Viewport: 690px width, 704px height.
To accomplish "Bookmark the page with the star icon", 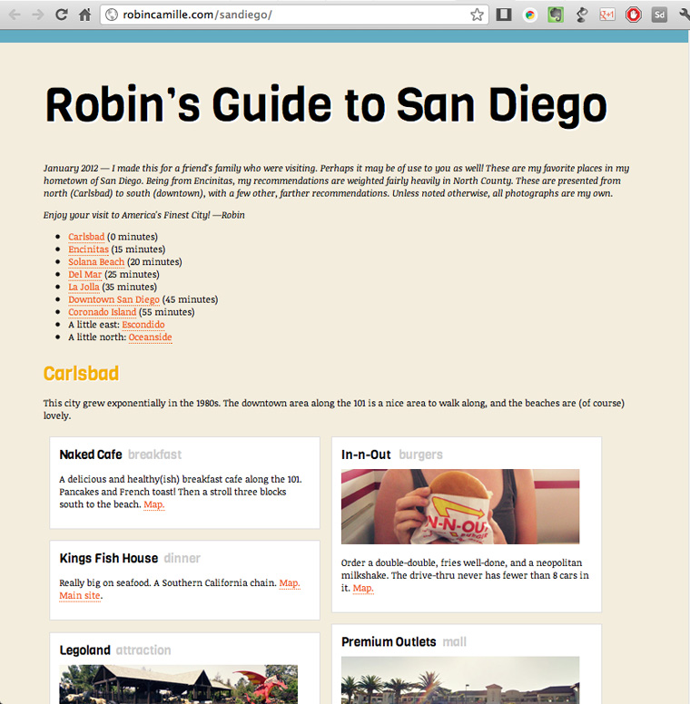I will click(x=477, y=15).
